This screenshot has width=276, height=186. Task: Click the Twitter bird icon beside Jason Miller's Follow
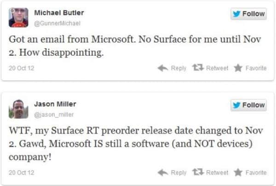click(237, 105)
